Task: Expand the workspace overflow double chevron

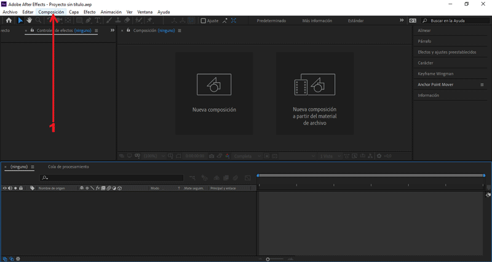Action: (402, 20)
